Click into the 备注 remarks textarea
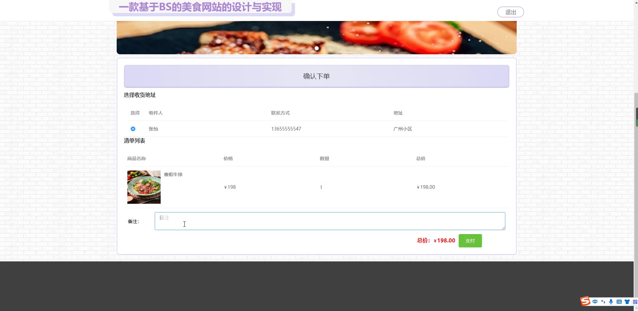This screenshot has height=311, width=638. click(330, 221)
